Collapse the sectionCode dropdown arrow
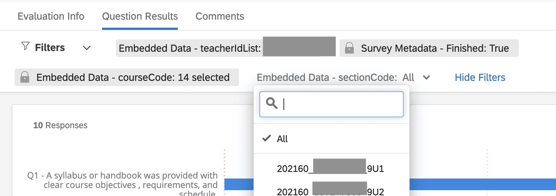 click(x=426, y=77)
